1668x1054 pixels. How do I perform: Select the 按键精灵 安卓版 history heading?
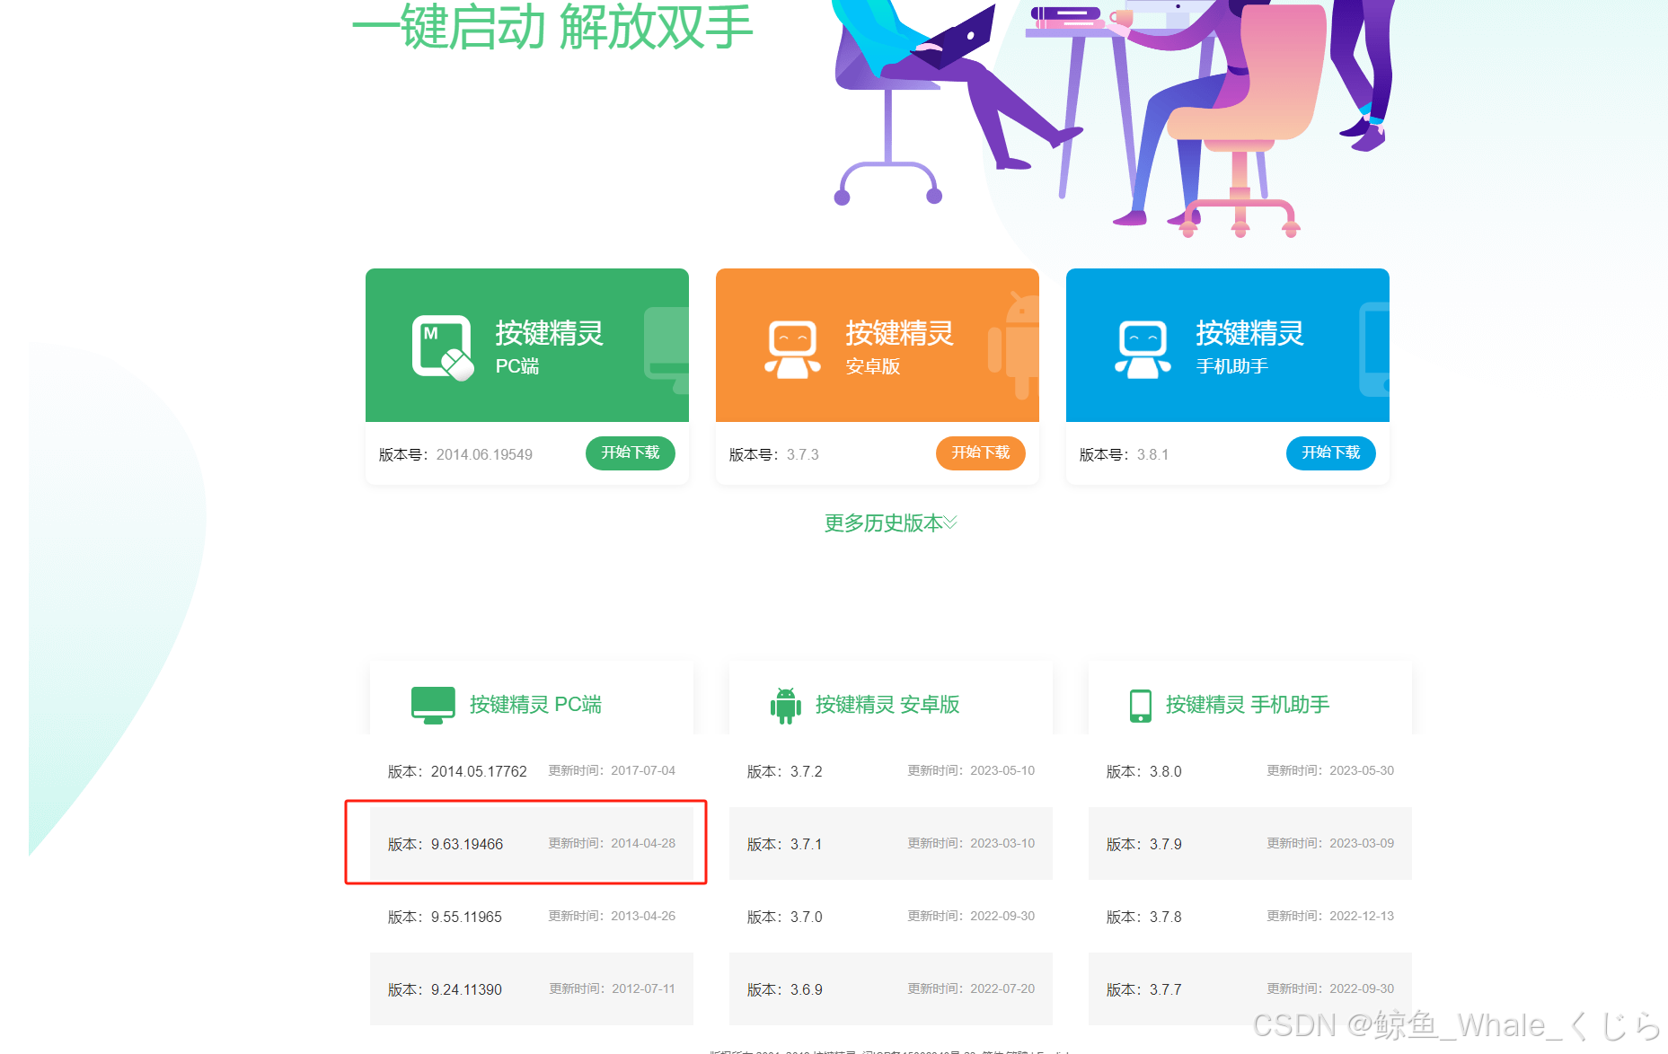[887, 705]
